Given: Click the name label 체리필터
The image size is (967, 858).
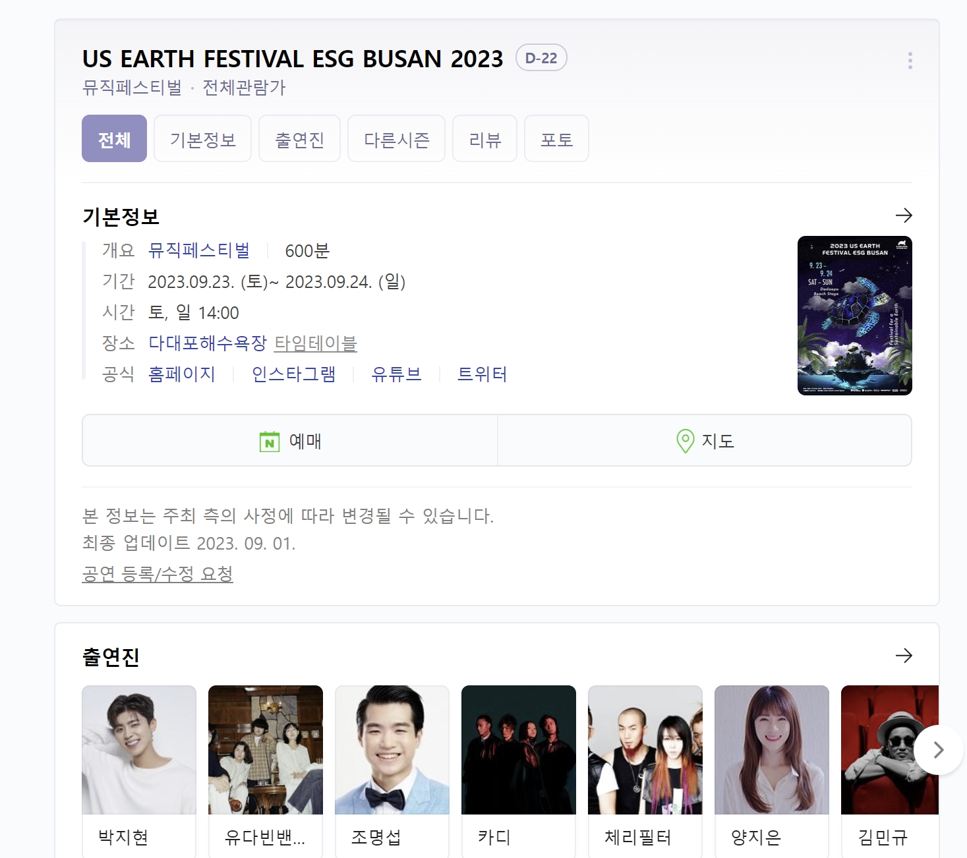Looking at the screenshot, I should [637, 838].
